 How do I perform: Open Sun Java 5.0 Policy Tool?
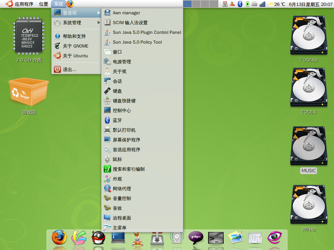coord(142,42)
